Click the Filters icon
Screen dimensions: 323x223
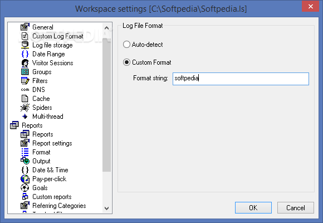point(25,81)
